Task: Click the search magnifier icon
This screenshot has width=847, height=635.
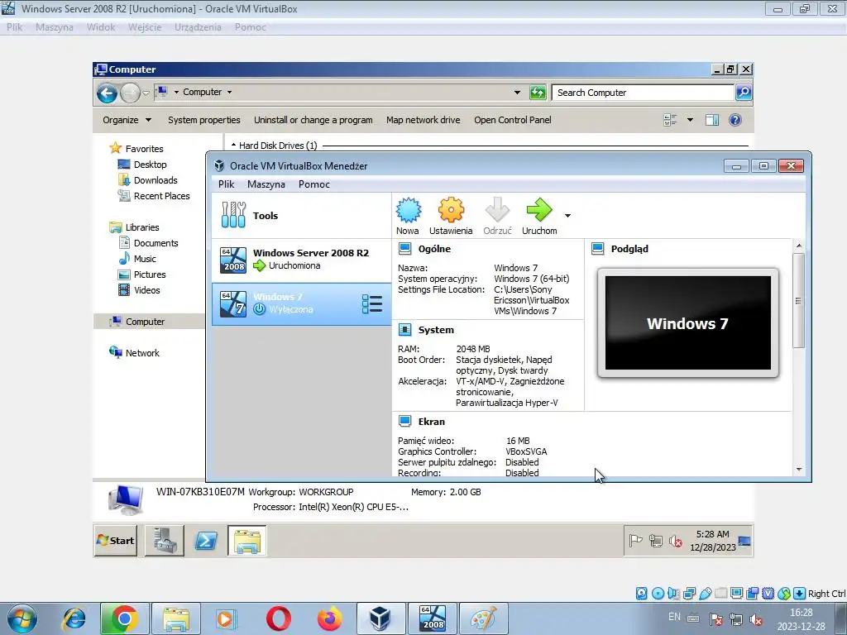Action: (744, 93)
